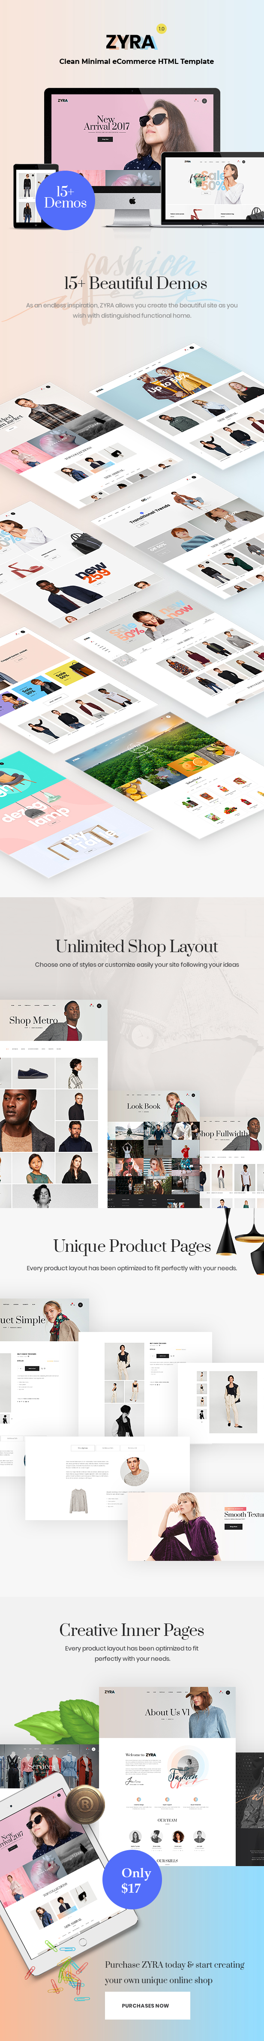Image resolution: width=264 pixels, height=2041 pixels.
Task: Click the blue 15+ Demos circle badge
Action: (x=65, y=200)
